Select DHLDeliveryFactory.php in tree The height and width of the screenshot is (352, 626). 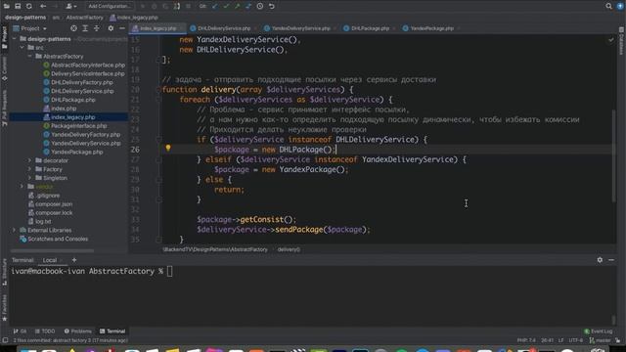click(x=82, y=82)
